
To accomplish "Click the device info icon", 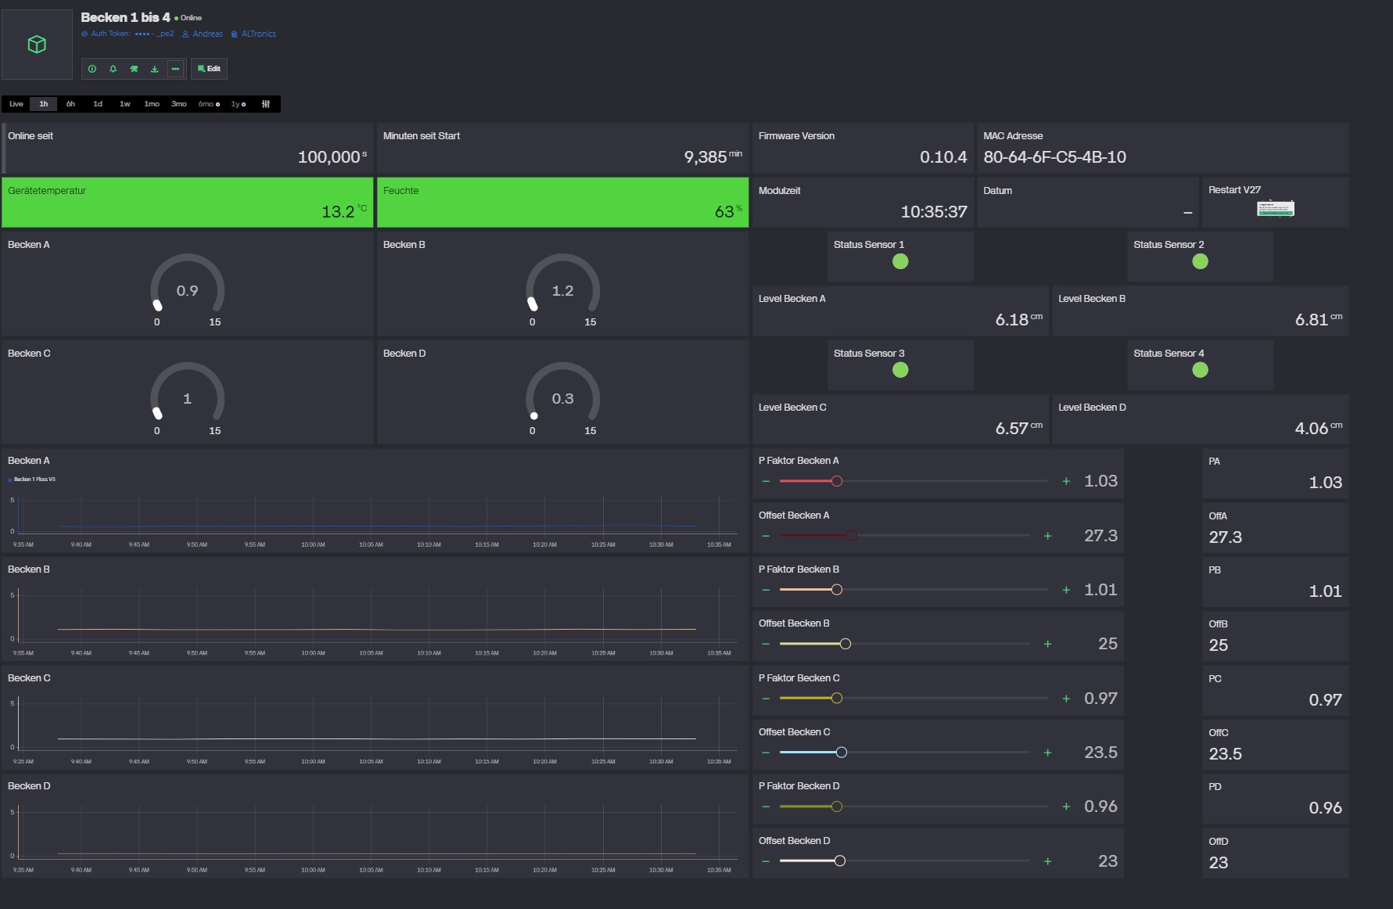I will (x=92, y=69).
